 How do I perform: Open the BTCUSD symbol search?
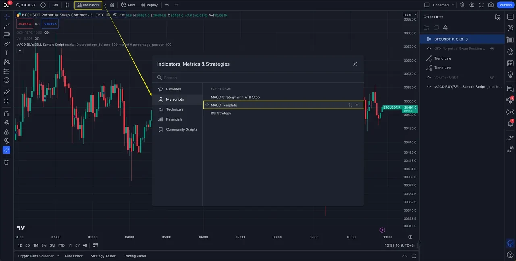point(26,5)
